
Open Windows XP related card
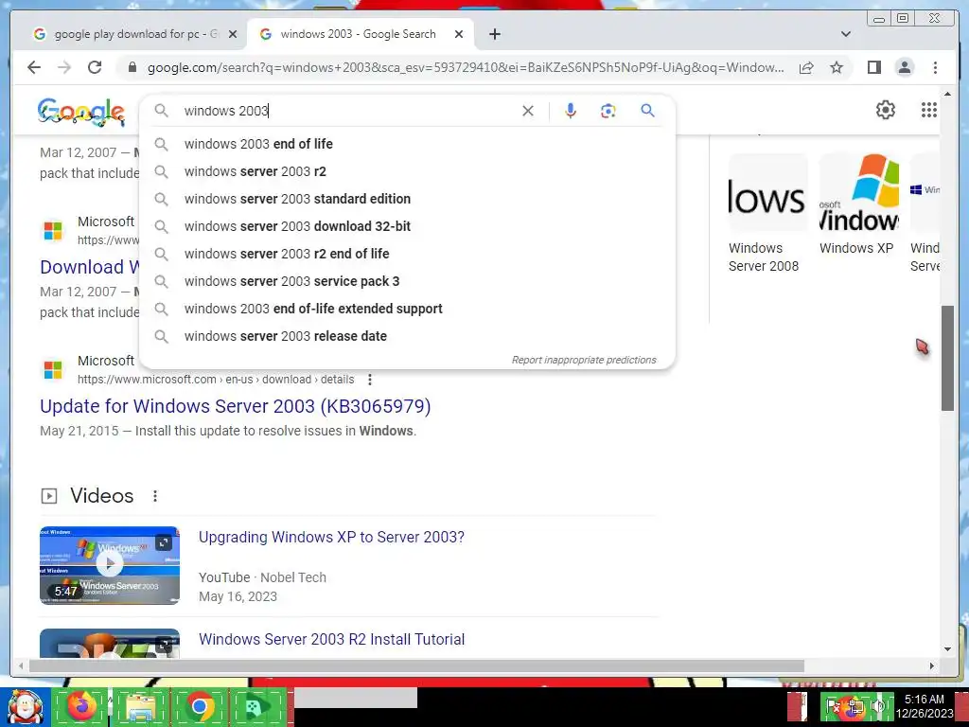[x=858, y=205]
